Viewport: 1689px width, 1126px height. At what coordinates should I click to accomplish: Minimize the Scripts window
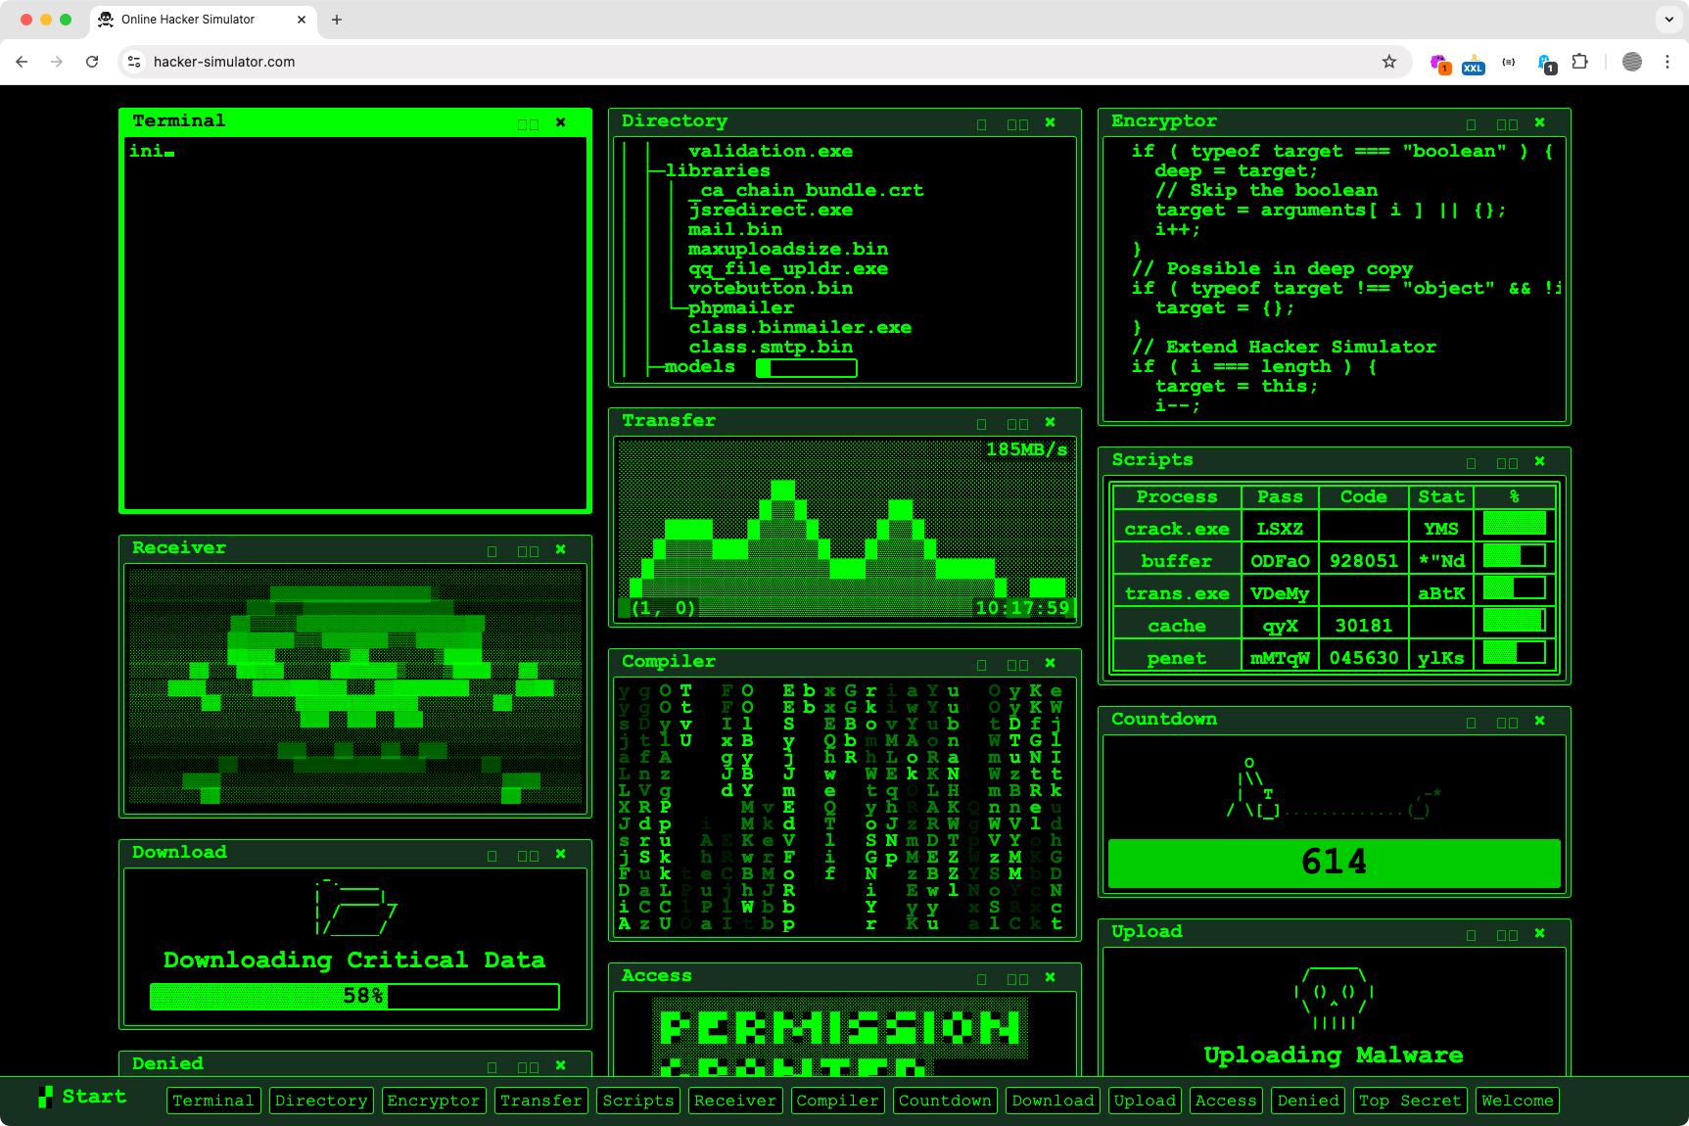coord(1471,463)
